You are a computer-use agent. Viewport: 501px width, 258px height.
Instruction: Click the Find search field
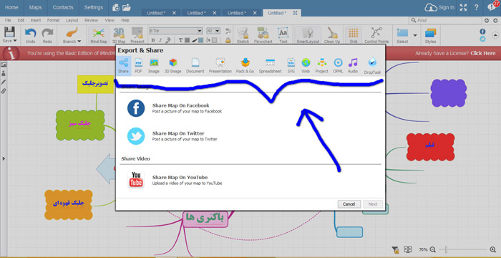click(x=445, y=20)
